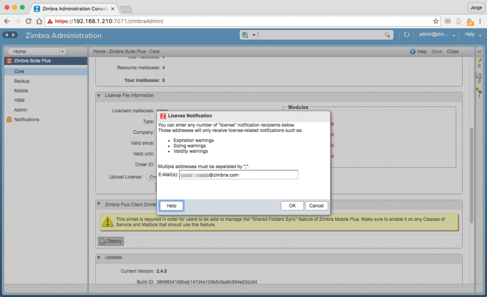
Task: Click the 'Home - Zimbra Suite Plus - Core' breadcrumb
Action: [126, 51]
